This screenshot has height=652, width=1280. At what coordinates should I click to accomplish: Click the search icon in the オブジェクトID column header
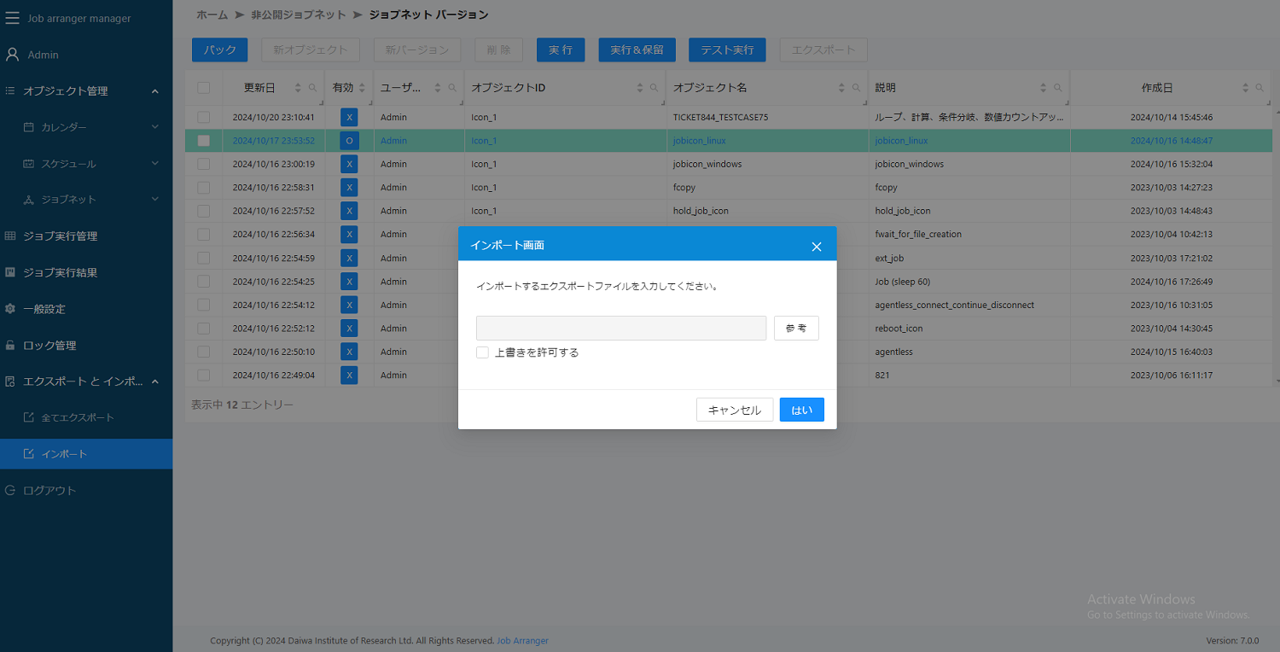[x=654, y=88]
